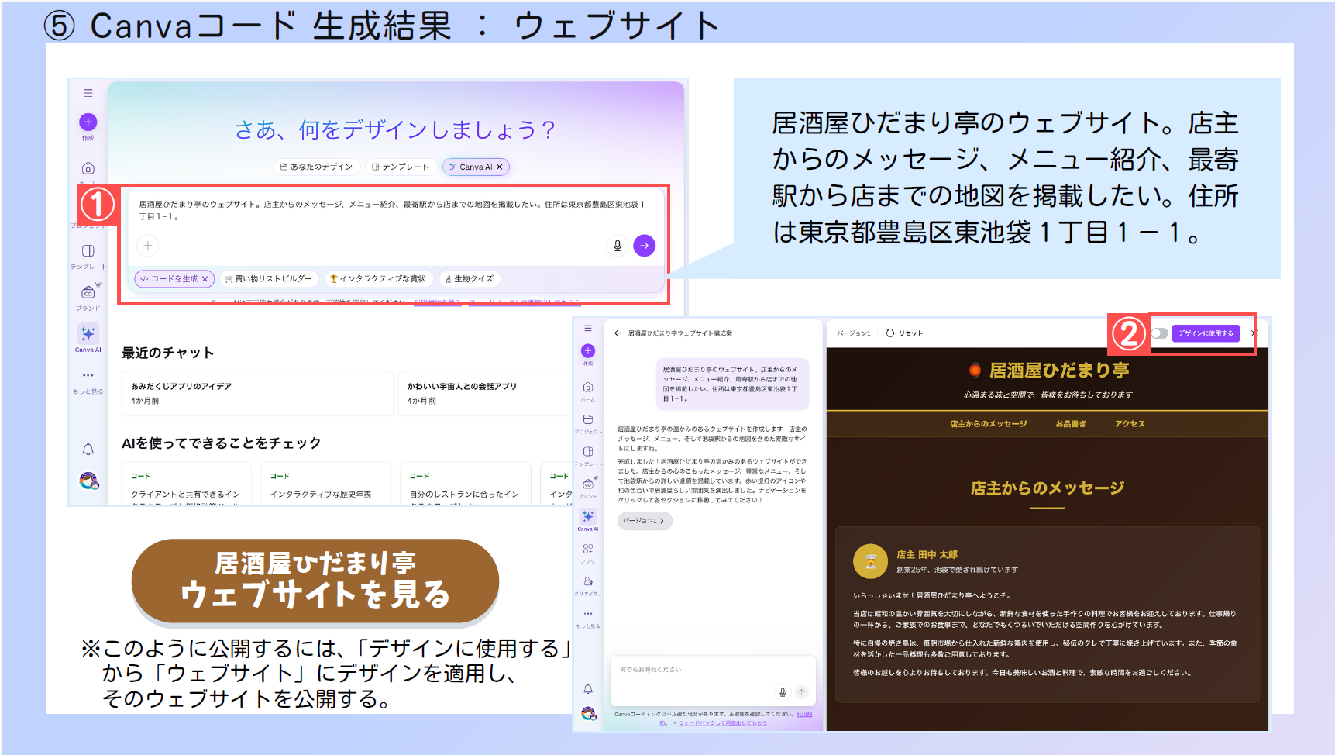This screenshot has height=755, width=1335.
Task: Start voice input in the home prompt box
Action: 618,246
